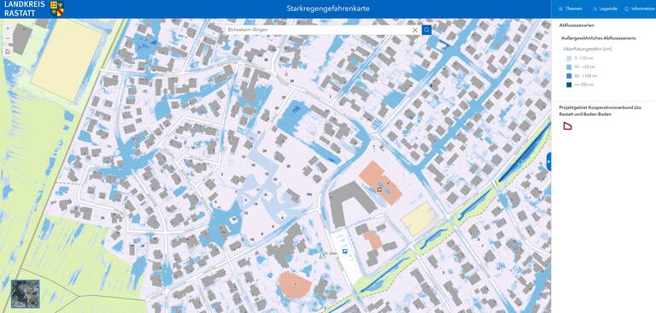
Task: Click the 50 - <100 cm legend swatch
Action: coord(569,76)
